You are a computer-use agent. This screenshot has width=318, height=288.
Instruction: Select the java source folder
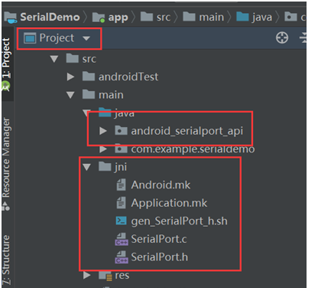pos(124,113)
